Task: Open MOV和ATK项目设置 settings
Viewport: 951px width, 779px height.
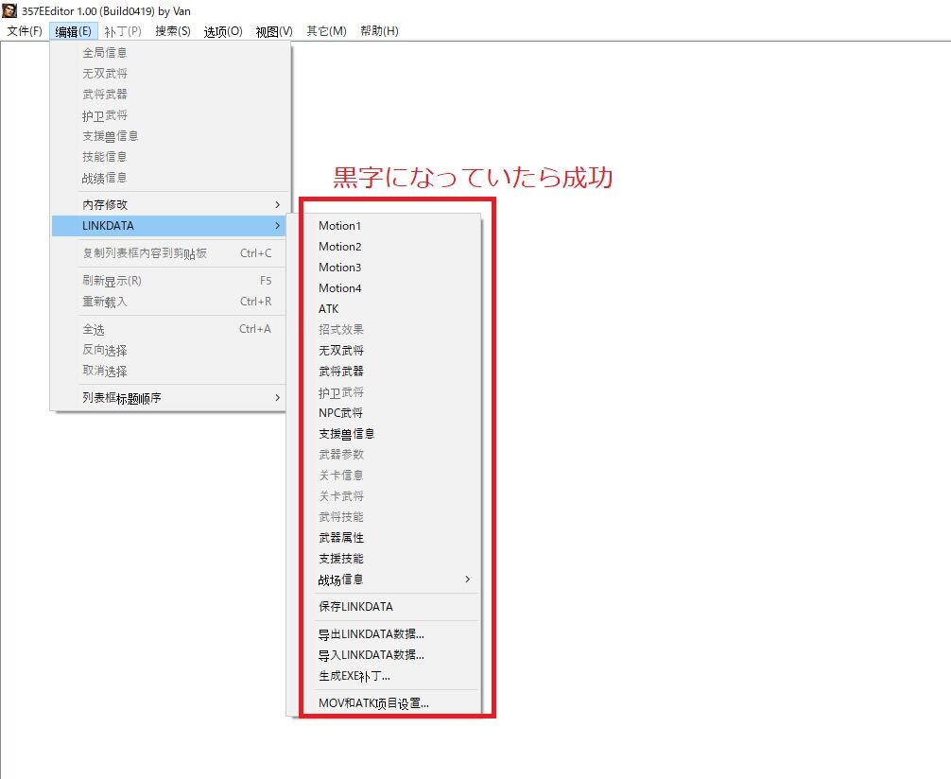Action: pyautogui.click(x=372, y=702)
